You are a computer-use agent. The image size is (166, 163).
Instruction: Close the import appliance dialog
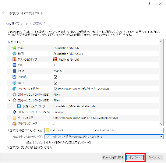click(x=160, y=4)
